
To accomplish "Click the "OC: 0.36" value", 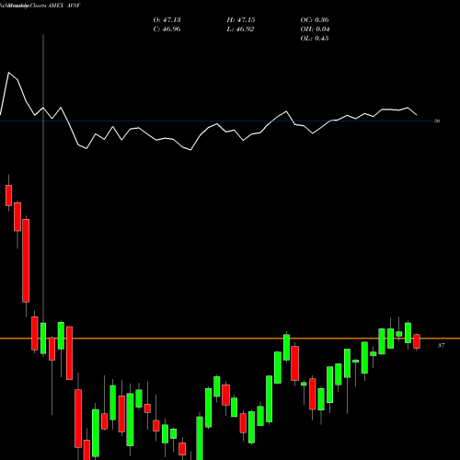I will coord(315,20).
